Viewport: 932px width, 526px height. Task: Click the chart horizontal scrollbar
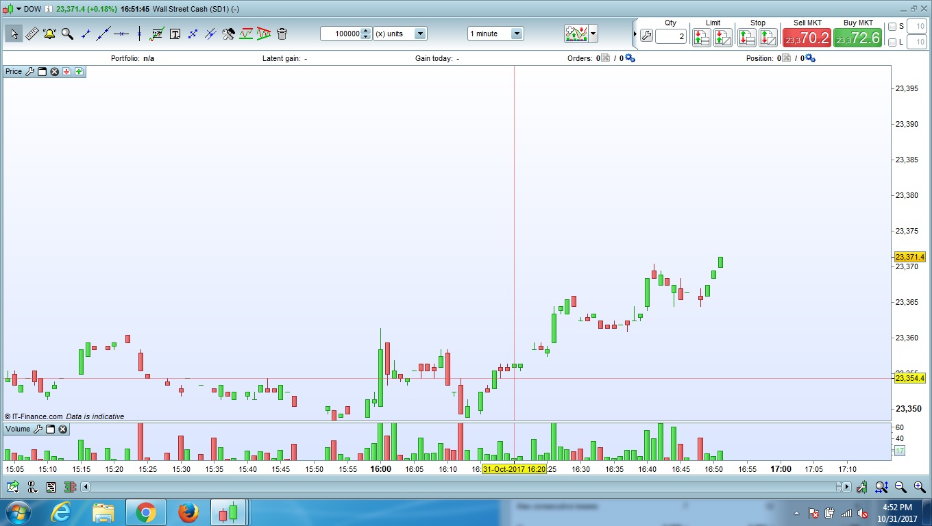pos(463,487)
